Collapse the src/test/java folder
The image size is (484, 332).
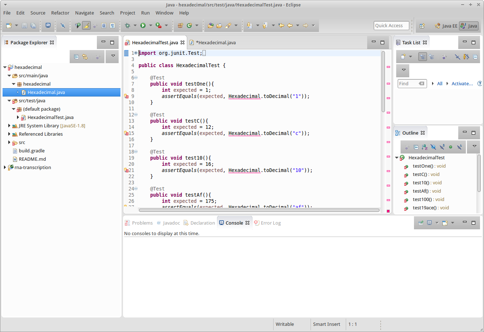(9, 101)
